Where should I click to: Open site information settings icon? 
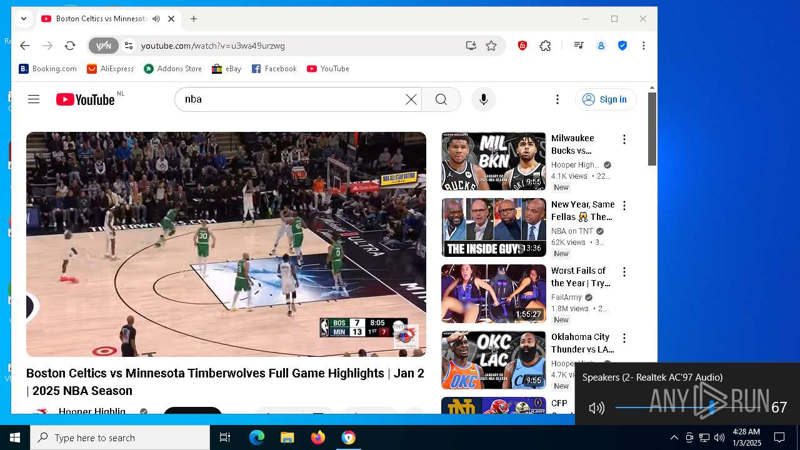[129, 46]
